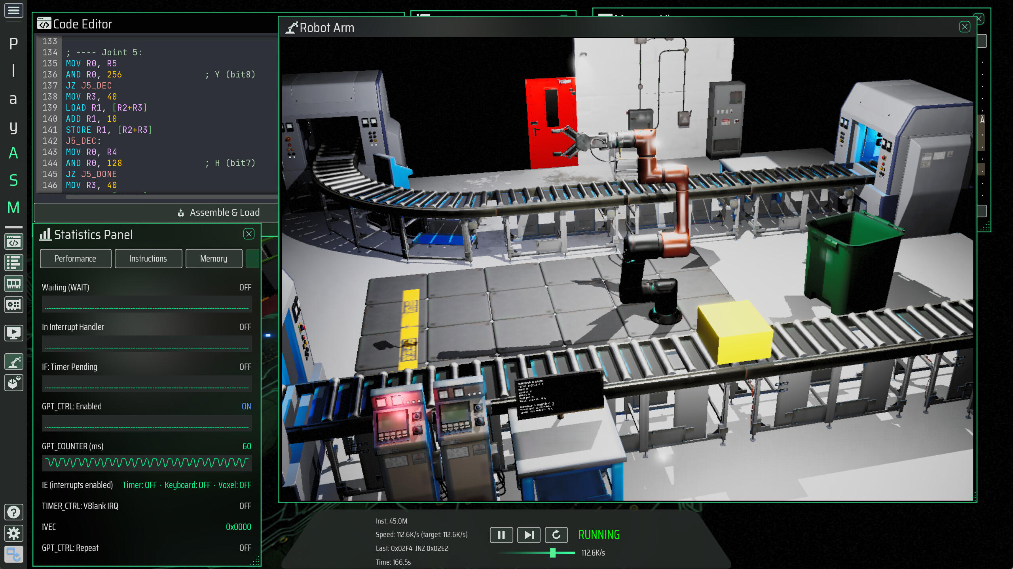Click the 'In Interrupt Handler' row
Image resolution: width=1013 pixels, height=569 pixels.
[x=147, y=327]
